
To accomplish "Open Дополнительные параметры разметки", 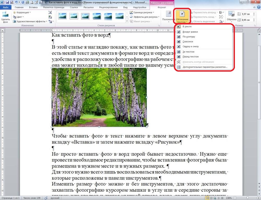I will [x=204, y=67].
